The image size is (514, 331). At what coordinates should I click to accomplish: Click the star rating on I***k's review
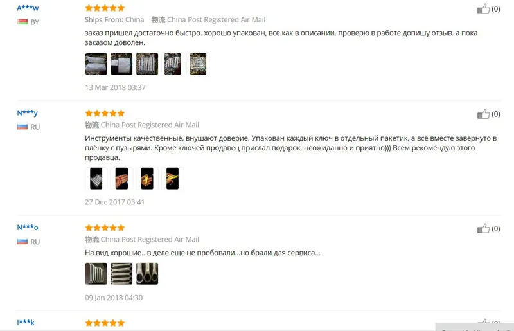pos(105,323)
